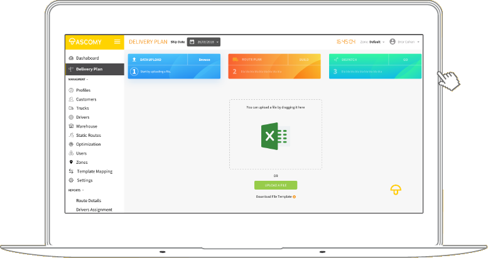Image resolution: width=488 pixels, height=258 pixels.
Task: Click the Zones pin icon in sidebar
Action: click(70, 162)
